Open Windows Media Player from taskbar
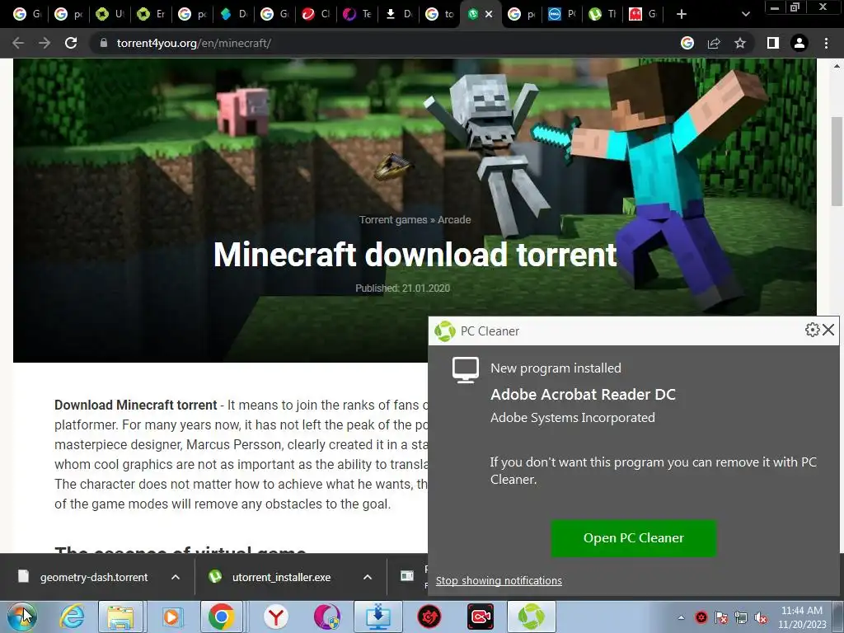The height and width of the screenshot is (633, 844). coord(172,617)
